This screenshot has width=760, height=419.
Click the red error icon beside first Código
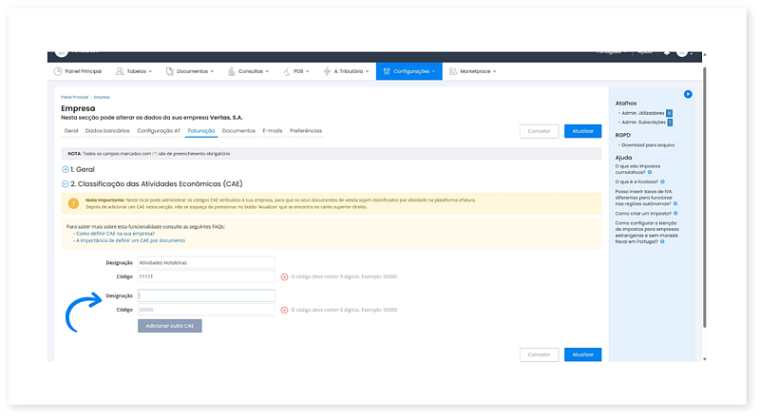coord(284,276)
